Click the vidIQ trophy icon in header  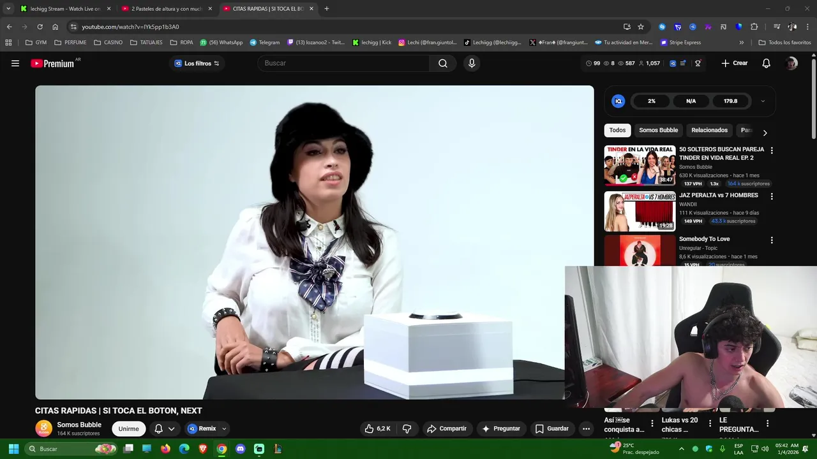[698, 63]
